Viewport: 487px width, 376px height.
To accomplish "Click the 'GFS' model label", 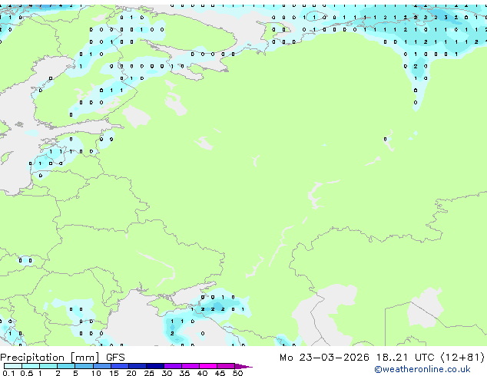I will tap(115, 358).
